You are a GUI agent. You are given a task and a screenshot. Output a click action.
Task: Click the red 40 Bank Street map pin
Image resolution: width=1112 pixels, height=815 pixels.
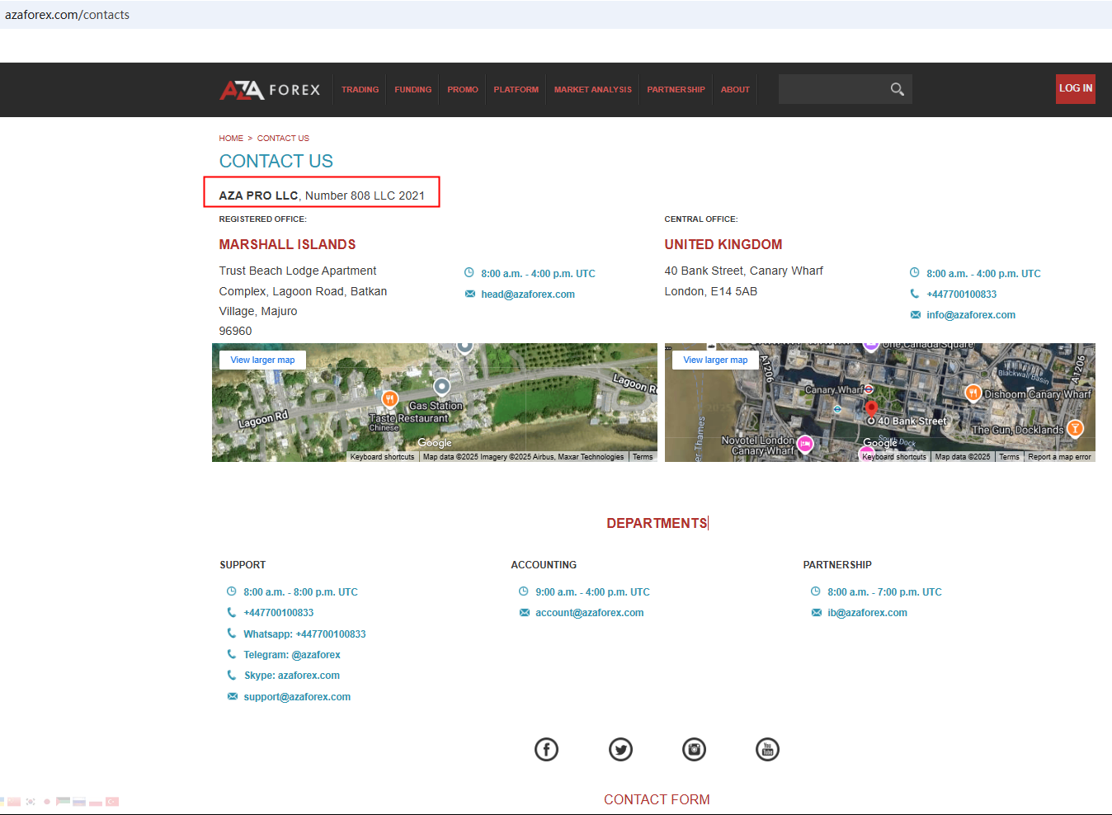[870, 408]
